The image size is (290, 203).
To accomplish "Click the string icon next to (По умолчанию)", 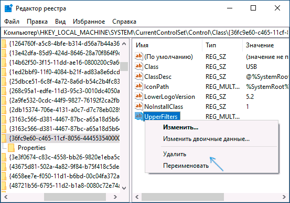I will [139, 56].
